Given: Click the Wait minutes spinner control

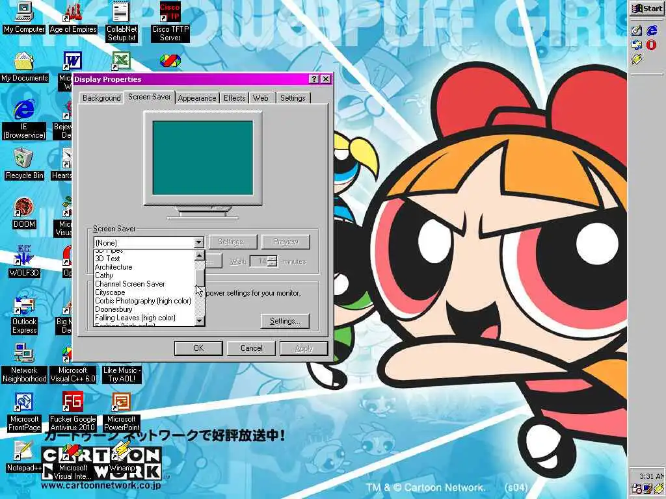Looking at the screenshot, I should click(274, 261).
